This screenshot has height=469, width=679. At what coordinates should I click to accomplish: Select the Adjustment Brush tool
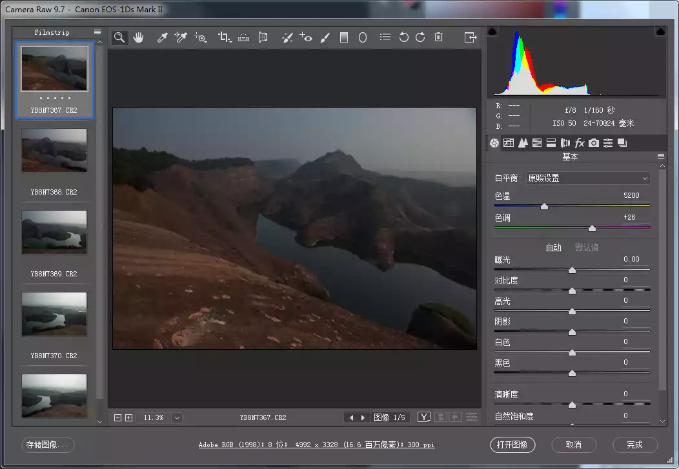click(x=325, y=38)
